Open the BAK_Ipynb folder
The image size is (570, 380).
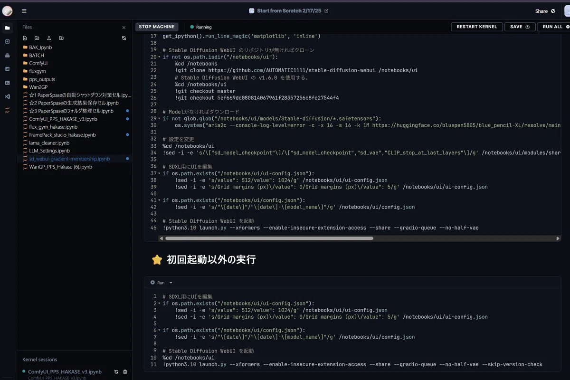(x=40, y=47)
